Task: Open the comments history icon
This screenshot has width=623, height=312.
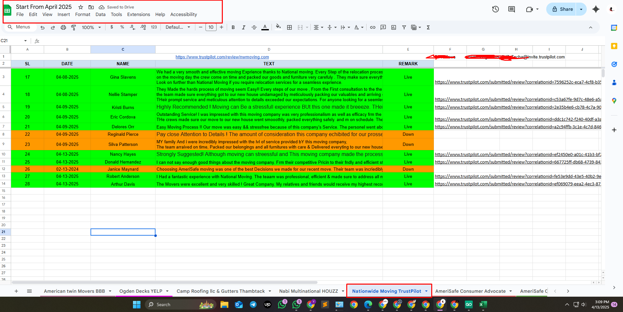Action: (512, 9)
